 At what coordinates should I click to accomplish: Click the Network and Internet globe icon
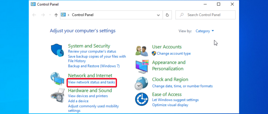[x=57, y=78]
